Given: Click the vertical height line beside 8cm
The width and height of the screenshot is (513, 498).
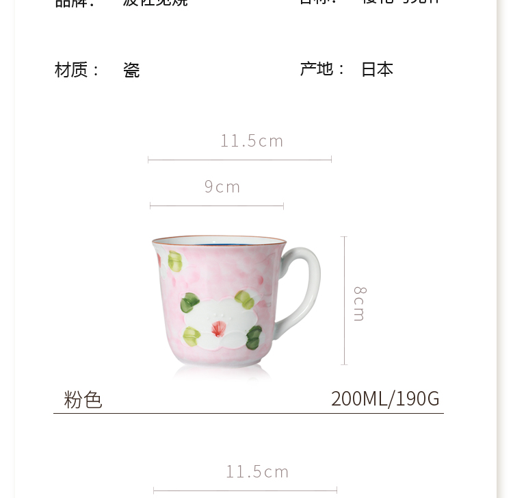Looking at the screenshot, I should point(344,301).
